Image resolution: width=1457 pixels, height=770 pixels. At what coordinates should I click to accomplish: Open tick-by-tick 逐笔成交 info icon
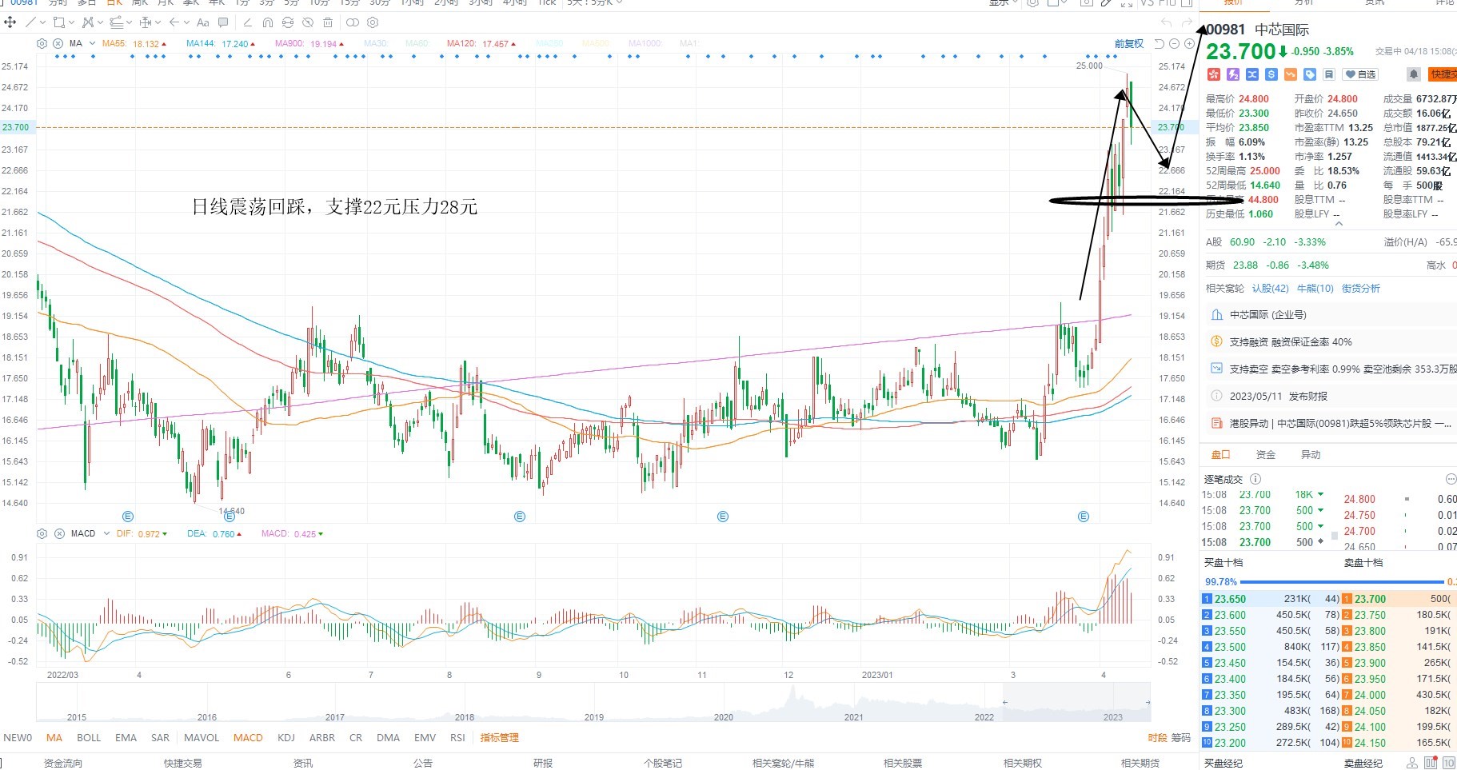pos(1255,479)
